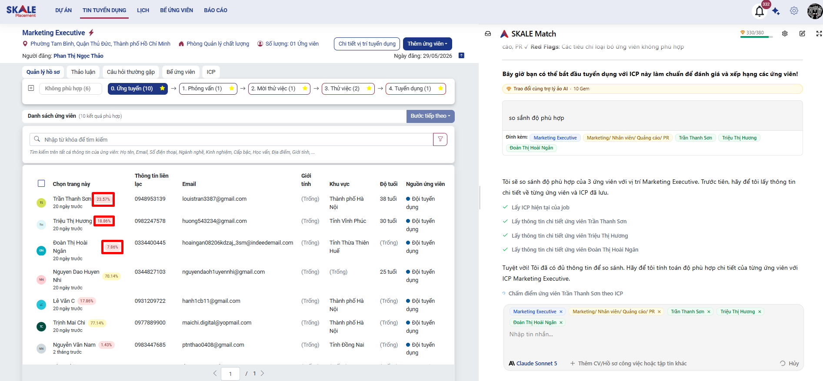Viewport: 823px width, 381px height.
Task: Go to previous page of candidate list
Action: click(x=215, y=373)
